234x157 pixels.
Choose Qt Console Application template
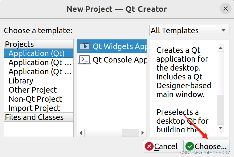[112, 60]
